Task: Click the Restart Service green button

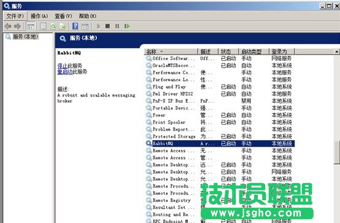Action: (x=127, y=26)
